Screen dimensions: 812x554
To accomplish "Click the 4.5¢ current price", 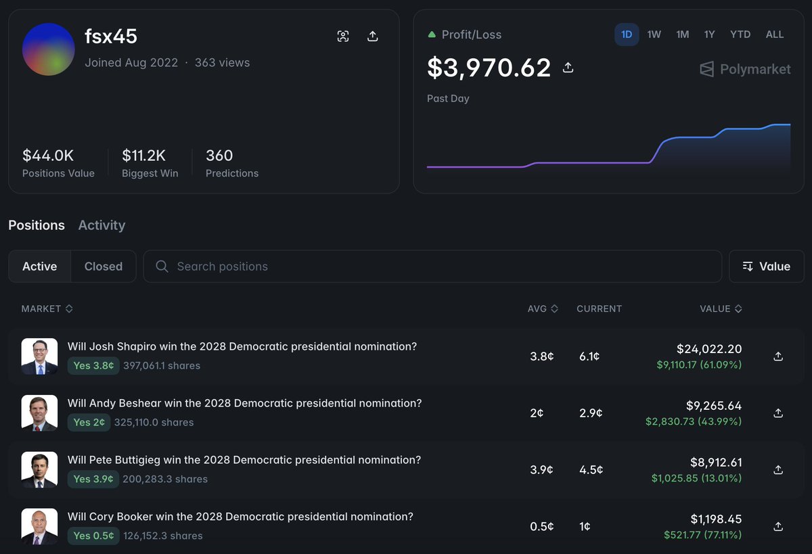I will [x=591, y=469].
